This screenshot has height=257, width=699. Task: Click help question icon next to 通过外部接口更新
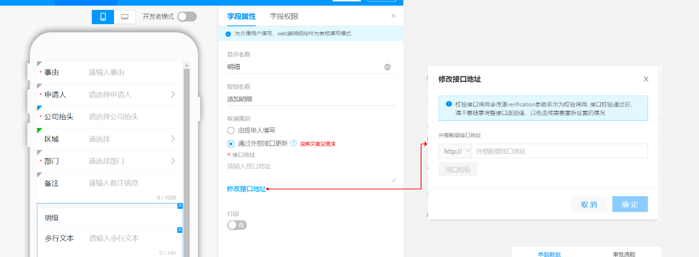294,143
